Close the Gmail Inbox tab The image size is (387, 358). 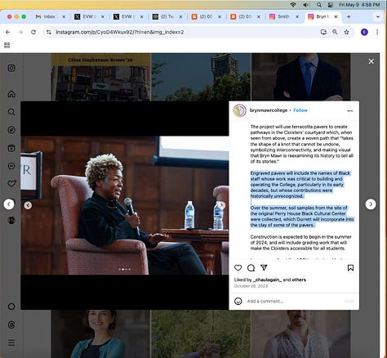click(64, 16)
